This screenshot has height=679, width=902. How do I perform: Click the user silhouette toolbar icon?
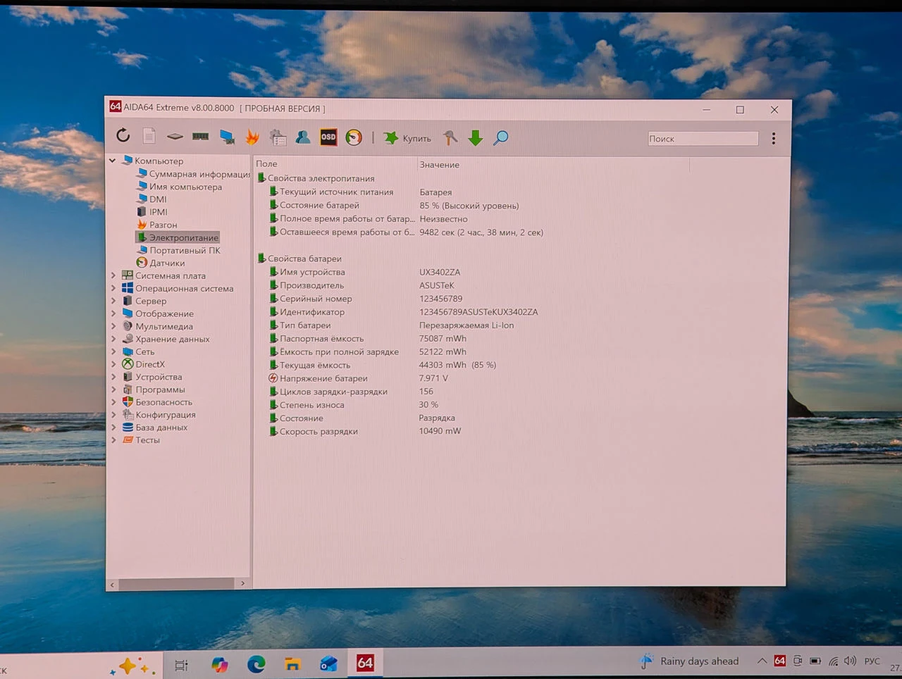click(303, 137)
